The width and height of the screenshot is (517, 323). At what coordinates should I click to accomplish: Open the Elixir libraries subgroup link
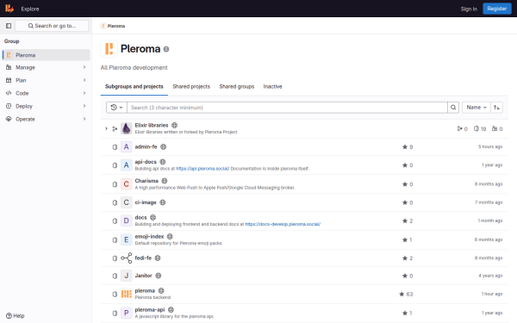pos(152,125)
